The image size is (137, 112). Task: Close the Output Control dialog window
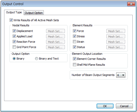(131, 4)
